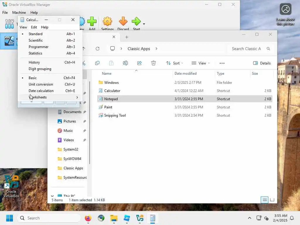Toggle the Details pane button

point(262,63)
